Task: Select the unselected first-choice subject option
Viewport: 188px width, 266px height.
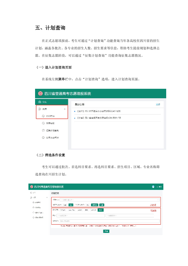Action: (x=65, y=205)
